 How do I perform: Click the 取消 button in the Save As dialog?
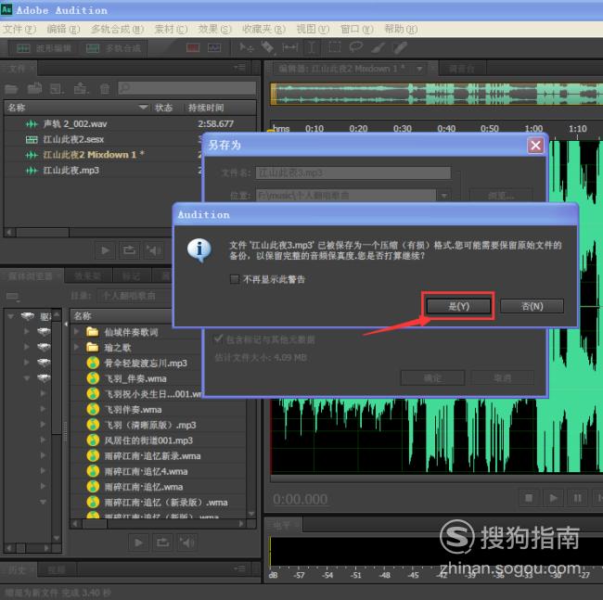coord(502,377)
